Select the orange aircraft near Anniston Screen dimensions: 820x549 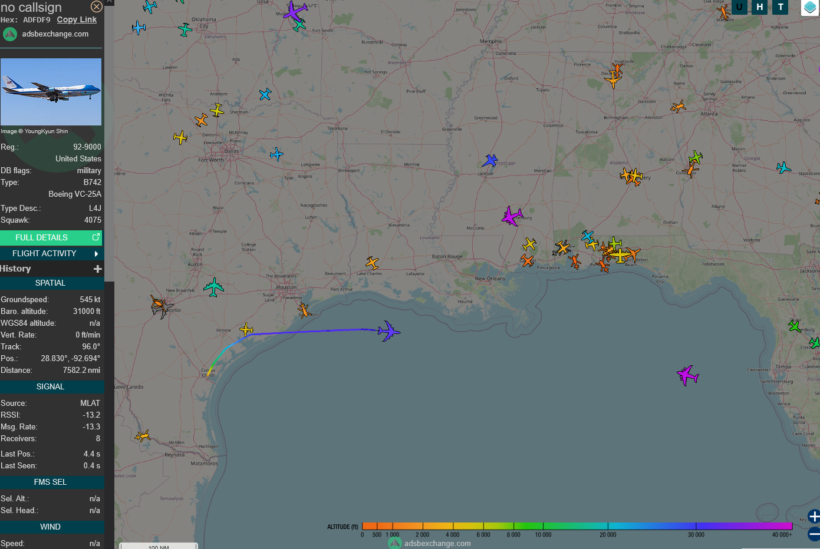point(679,107)
